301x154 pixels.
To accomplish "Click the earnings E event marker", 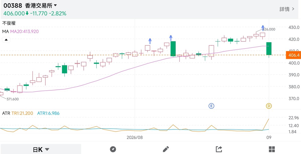I will coord(211,106).
